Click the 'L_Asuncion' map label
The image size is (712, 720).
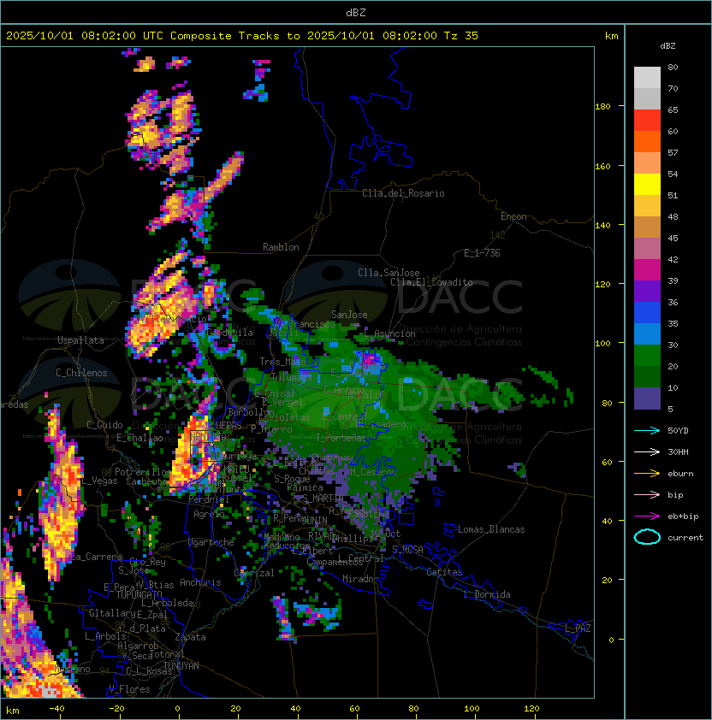pos(389,333)
